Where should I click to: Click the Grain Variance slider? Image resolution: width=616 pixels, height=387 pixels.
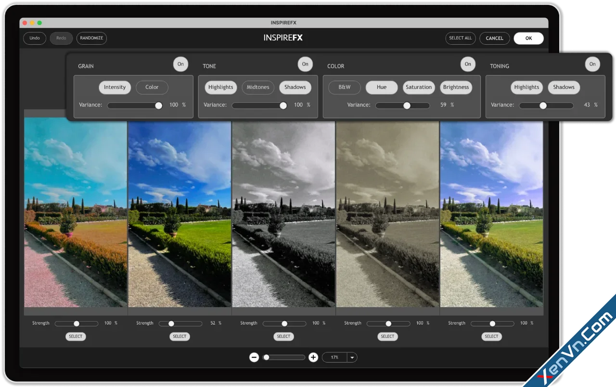135,105
